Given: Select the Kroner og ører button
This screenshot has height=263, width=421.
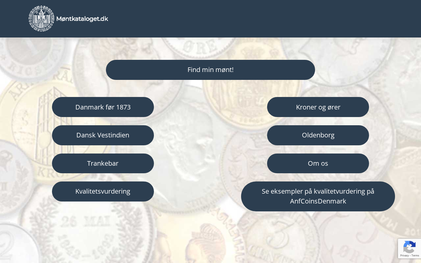Looking at the screenshot, I should pos(318,107).
